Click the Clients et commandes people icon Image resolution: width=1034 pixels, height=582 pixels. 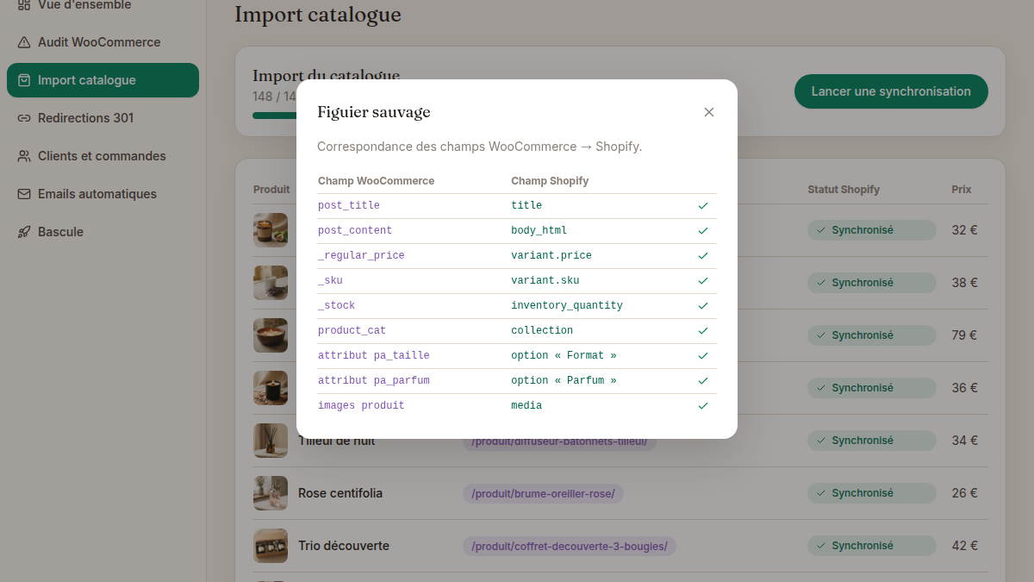click(24, 156)
